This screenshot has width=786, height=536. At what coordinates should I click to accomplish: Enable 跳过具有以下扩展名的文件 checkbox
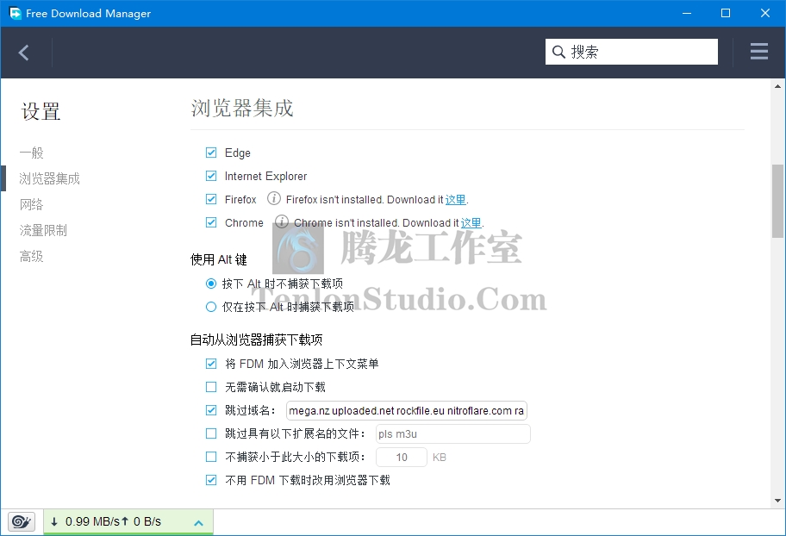pyautogui.click(x=211, y=433)
